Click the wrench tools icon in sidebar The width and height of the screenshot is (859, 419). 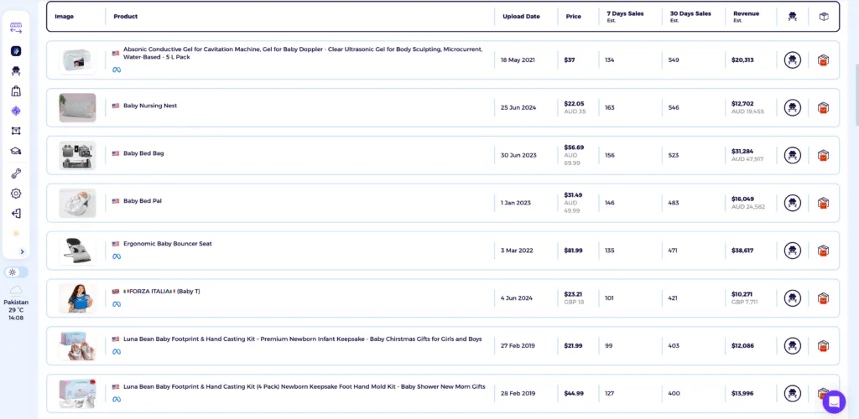(x=16, y=173)
